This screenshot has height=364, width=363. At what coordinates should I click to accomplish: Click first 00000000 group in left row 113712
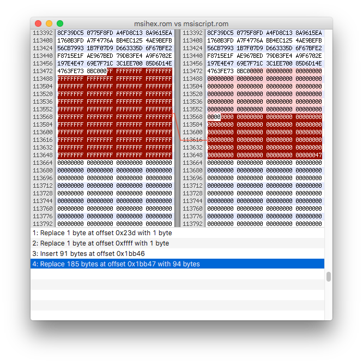click(x=70, y=186)
